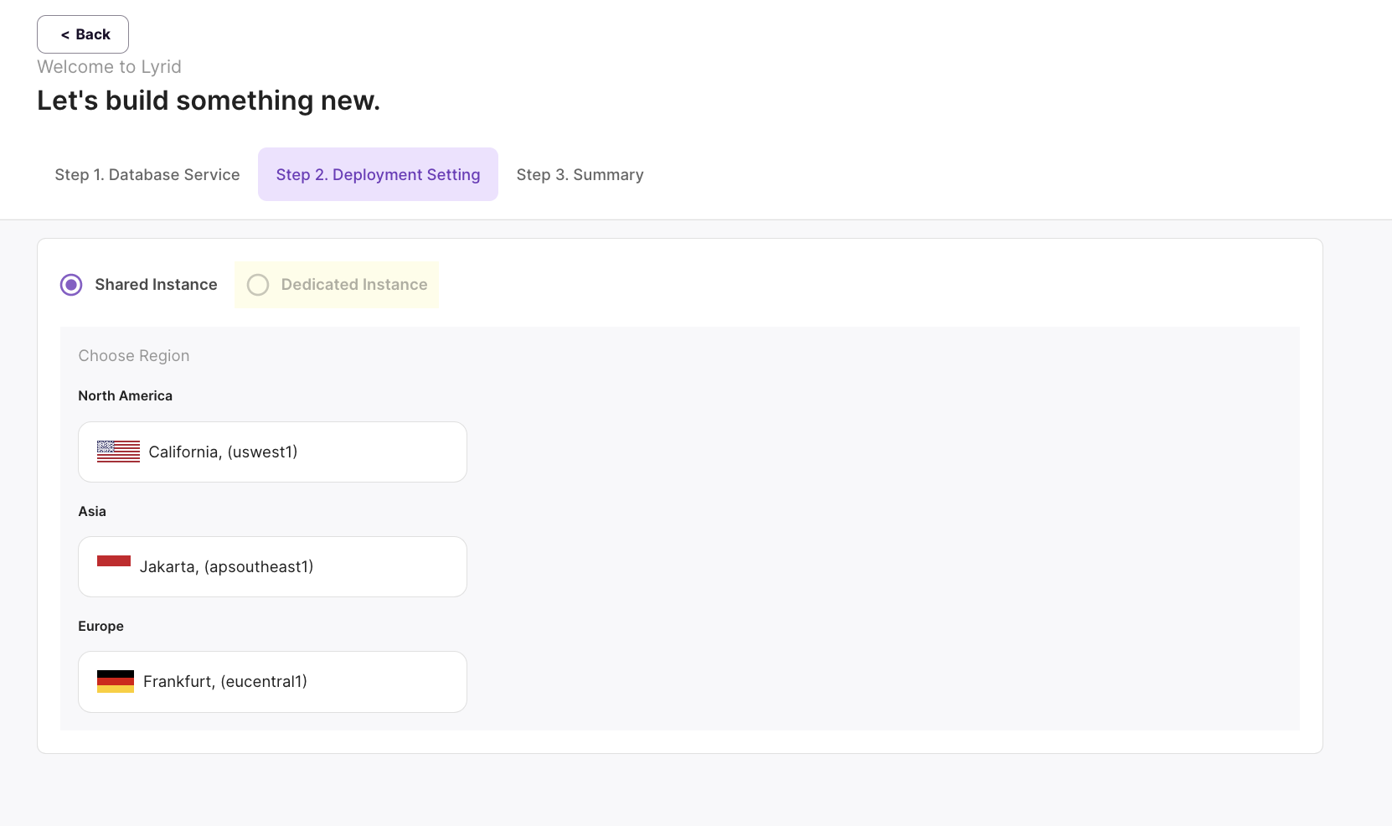Click the United States flag icon

pyautogui.click(x=118, y=452)
